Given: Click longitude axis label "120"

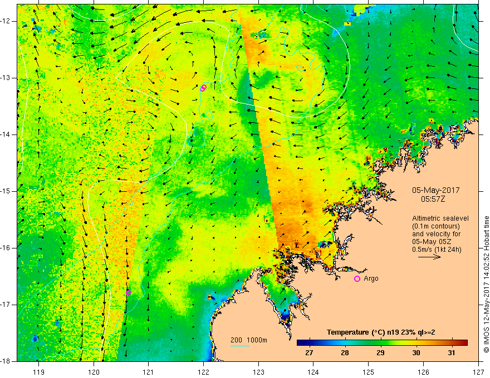Looking at the screenshot, I should [94, 372].
